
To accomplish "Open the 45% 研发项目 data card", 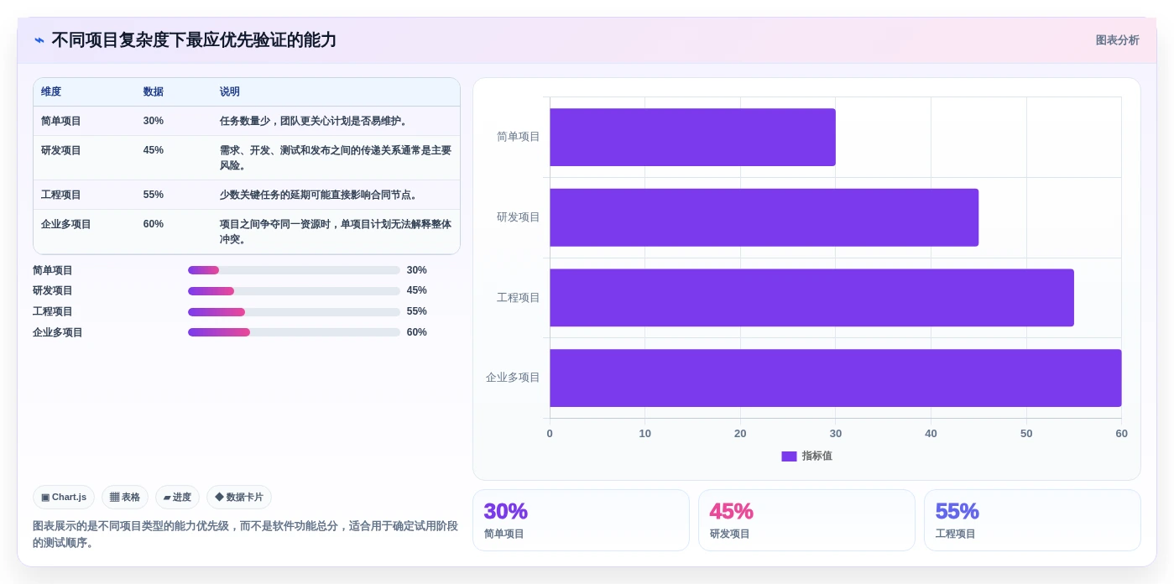I will coord(806,520).
